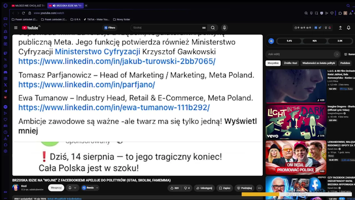Open the ewa-tumanow LinkedIn link
The image size is (355, 200).
(114, 107)
